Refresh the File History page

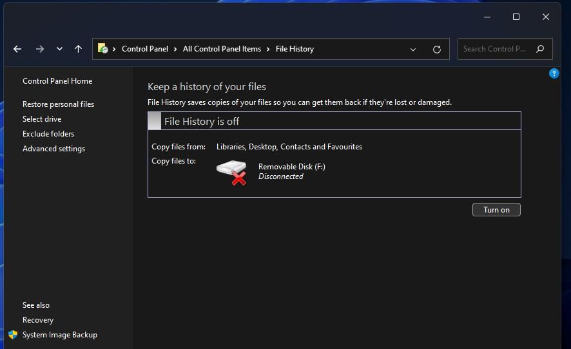pyautogui.click(x=437, y=50)
